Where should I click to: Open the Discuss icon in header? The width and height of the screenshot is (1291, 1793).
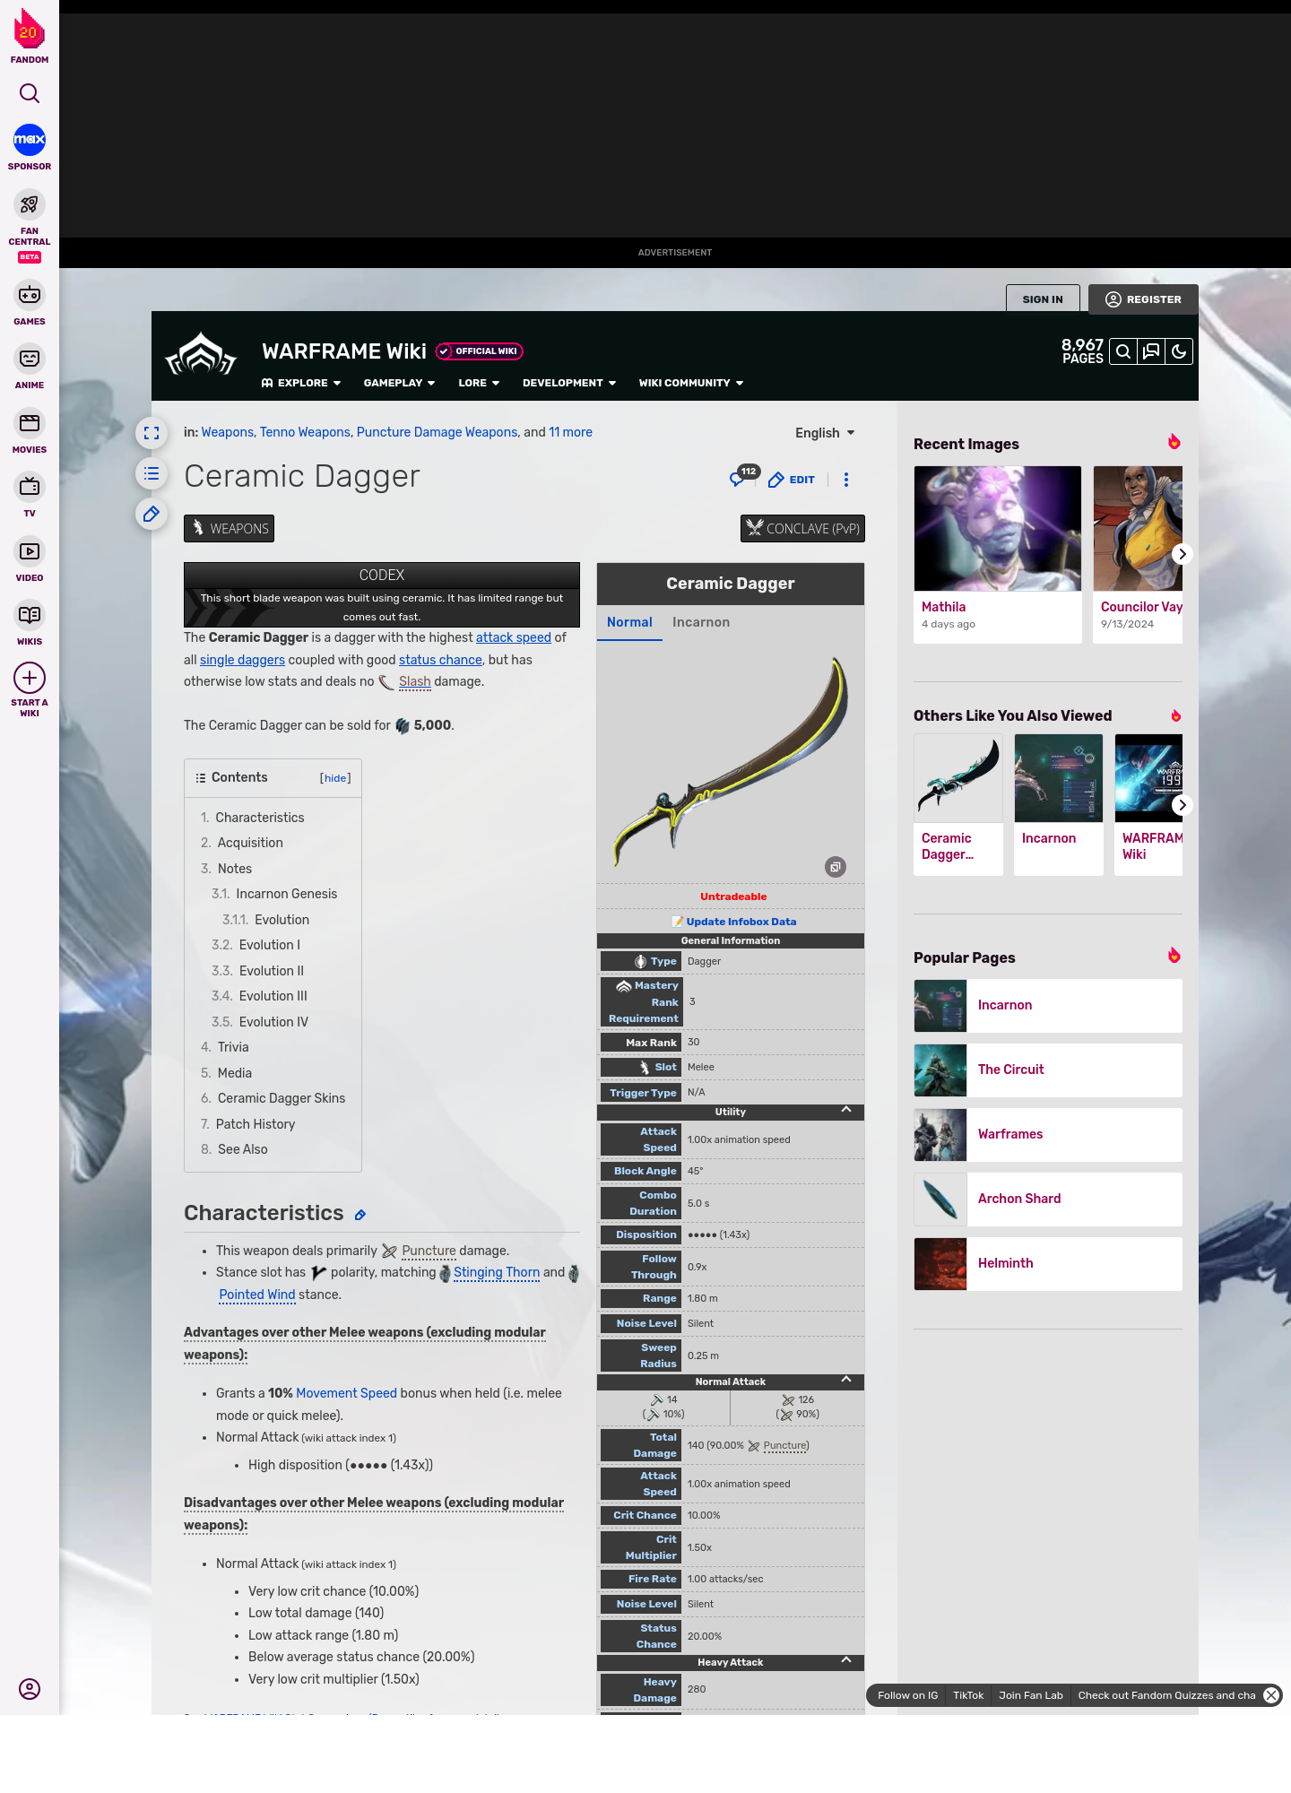tap(1151, 351)
